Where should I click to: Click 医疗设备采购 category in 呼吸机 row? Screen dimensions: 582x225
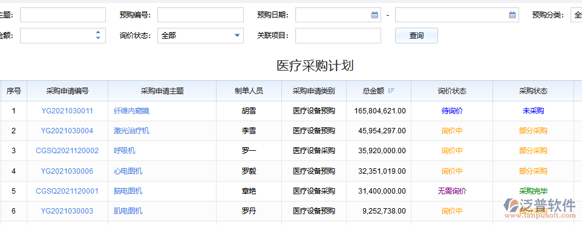pyautogui.click(x=314, y=151)
